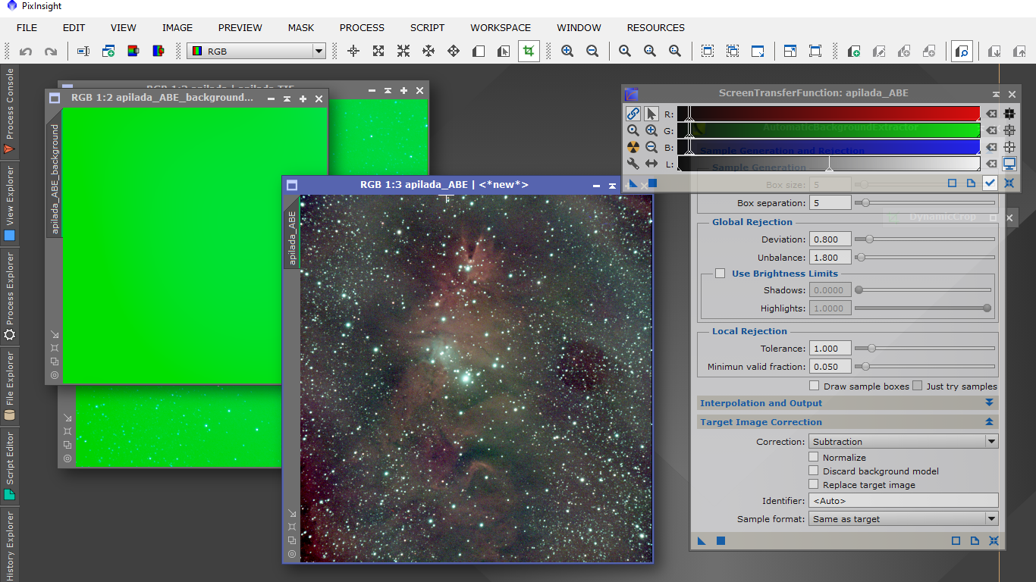Click ABE browse documentation page icon
The width and height of the screenshot is (1036, 582).
(975, 540)
